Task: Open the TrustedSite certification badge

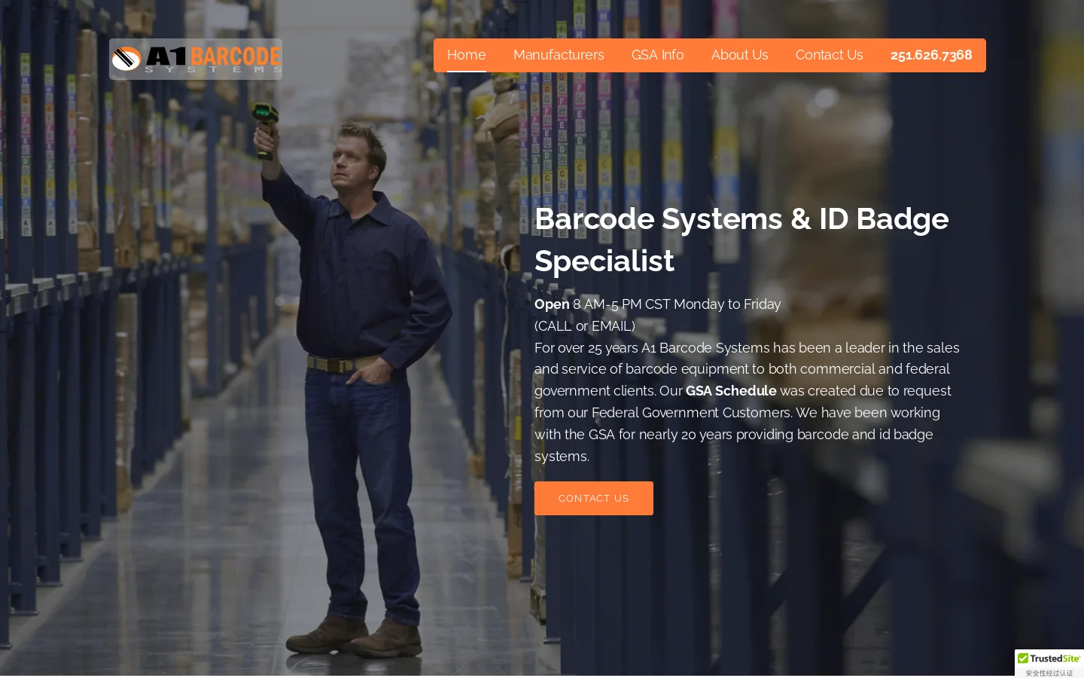Action: pos(1049,663)
